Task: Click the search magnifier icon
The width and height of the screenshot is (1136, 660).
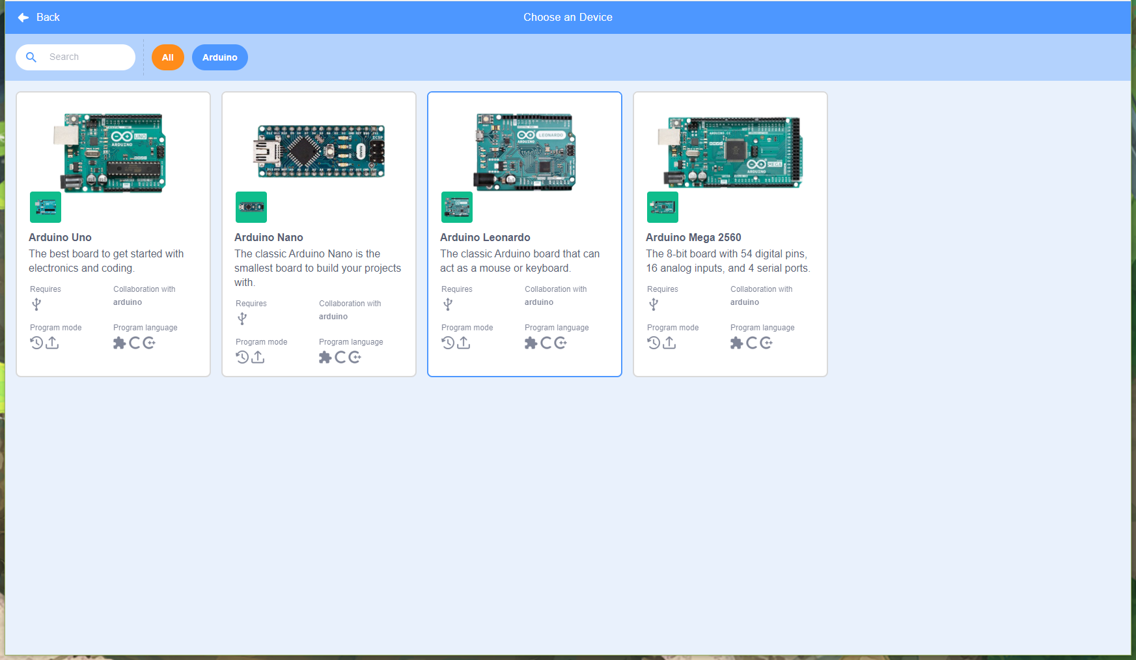Action: 31,57
